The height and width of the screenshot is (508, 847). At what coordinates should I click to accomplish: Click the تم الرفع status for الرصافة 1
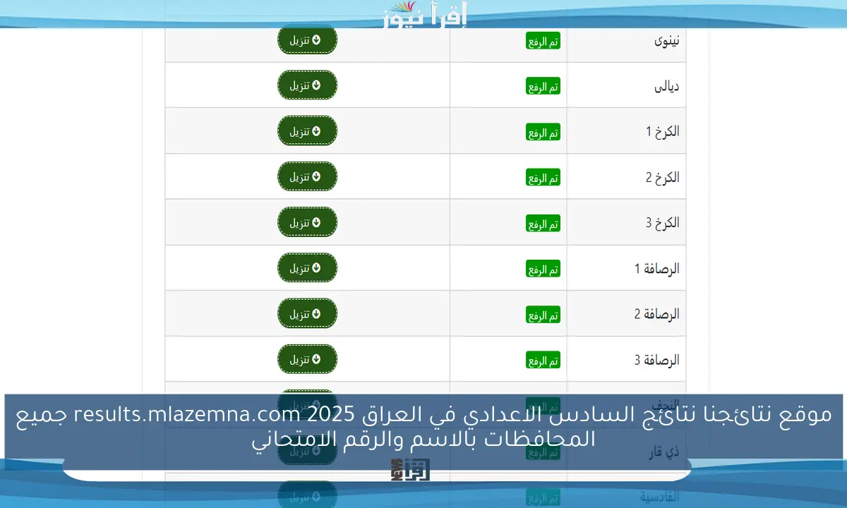pyautogui.click(x=543, y=269)
